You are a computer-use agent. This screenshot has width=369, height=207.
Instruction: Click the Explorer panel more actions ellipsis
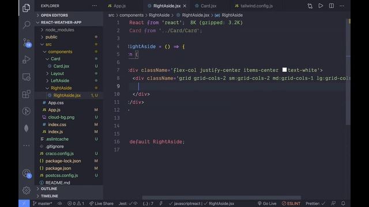[x=95, y=6]
